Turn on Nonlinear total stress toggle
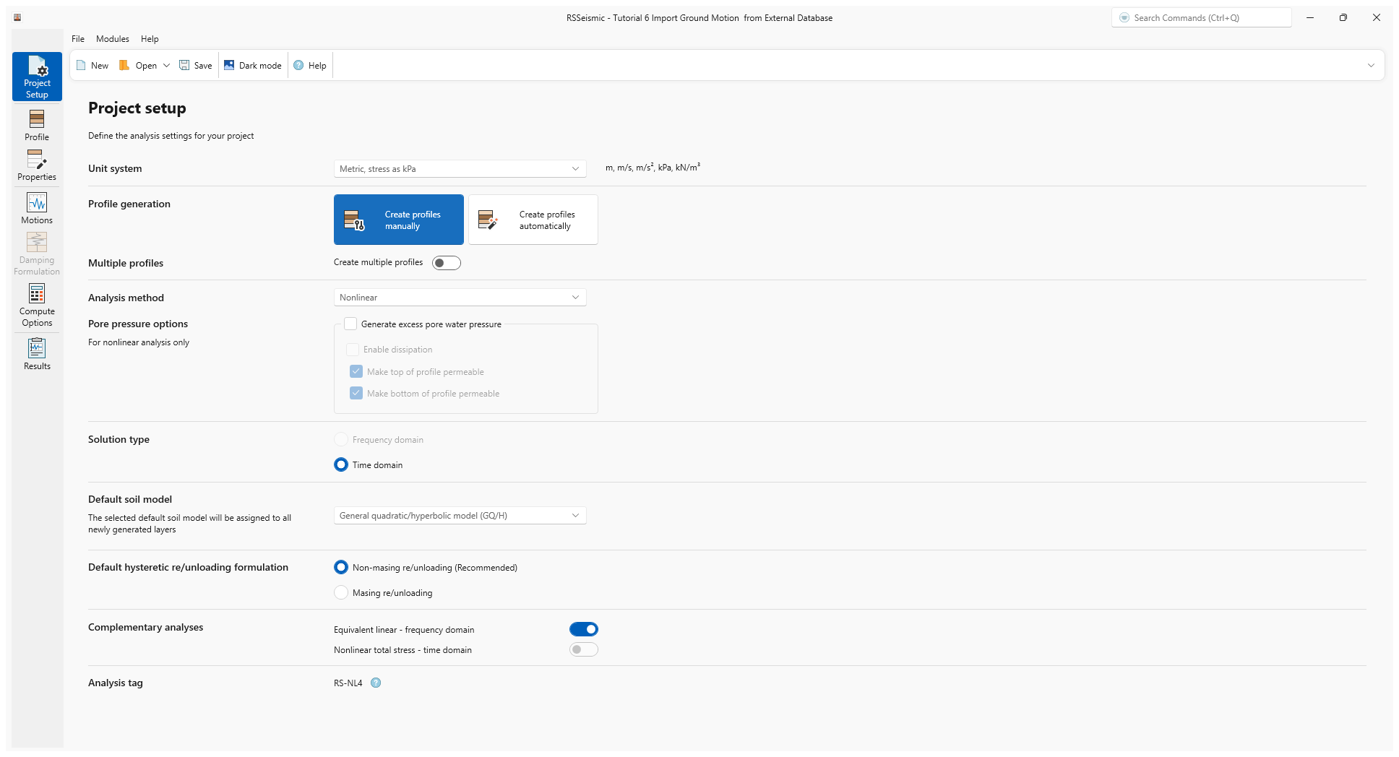The image size is (1399, 757). tap(583, 649)
